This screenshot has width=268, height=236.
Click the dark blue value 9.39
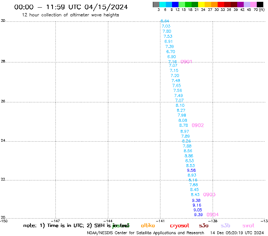coord(198,215)
